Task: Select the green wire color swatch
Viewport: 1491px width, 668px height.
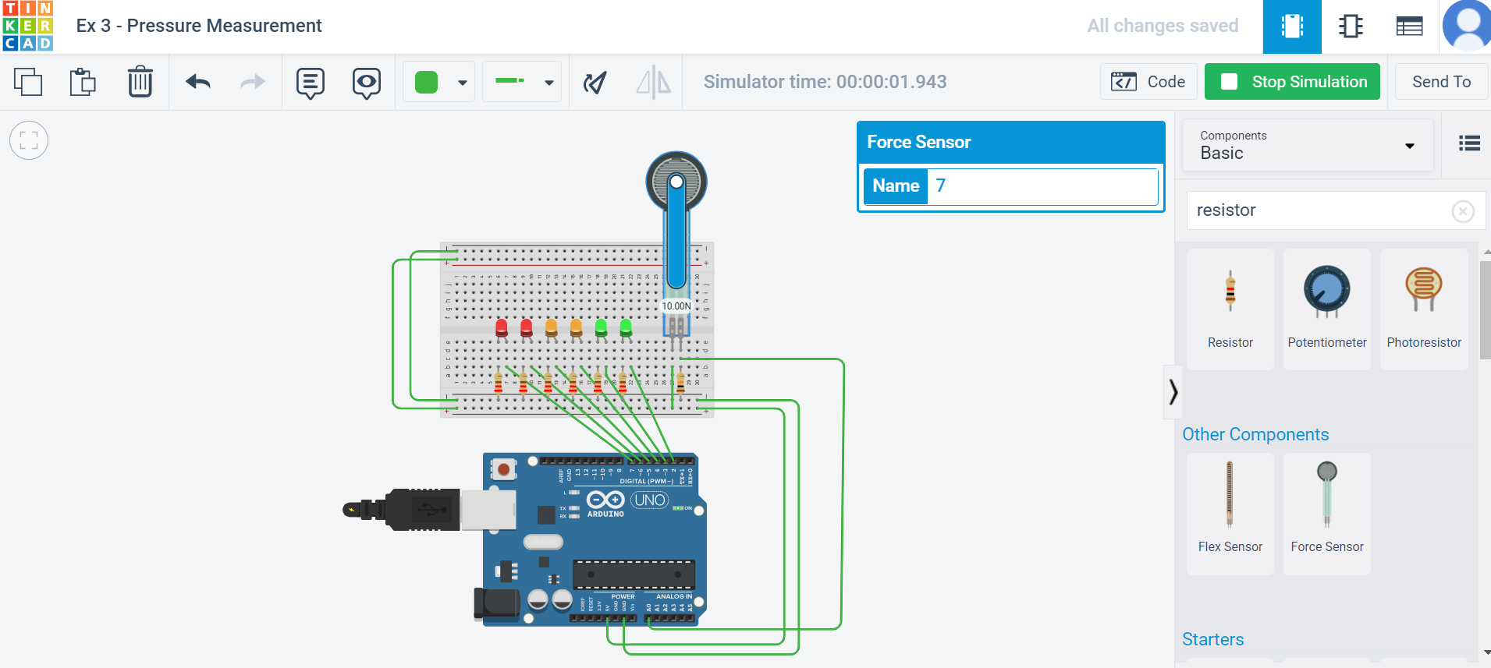Action: point(426,82)
